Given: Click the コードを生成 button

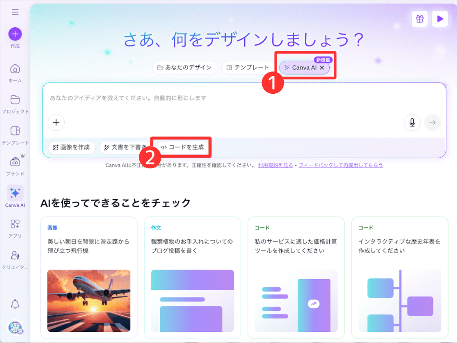Looking at the screenshot, I should 183,147.
